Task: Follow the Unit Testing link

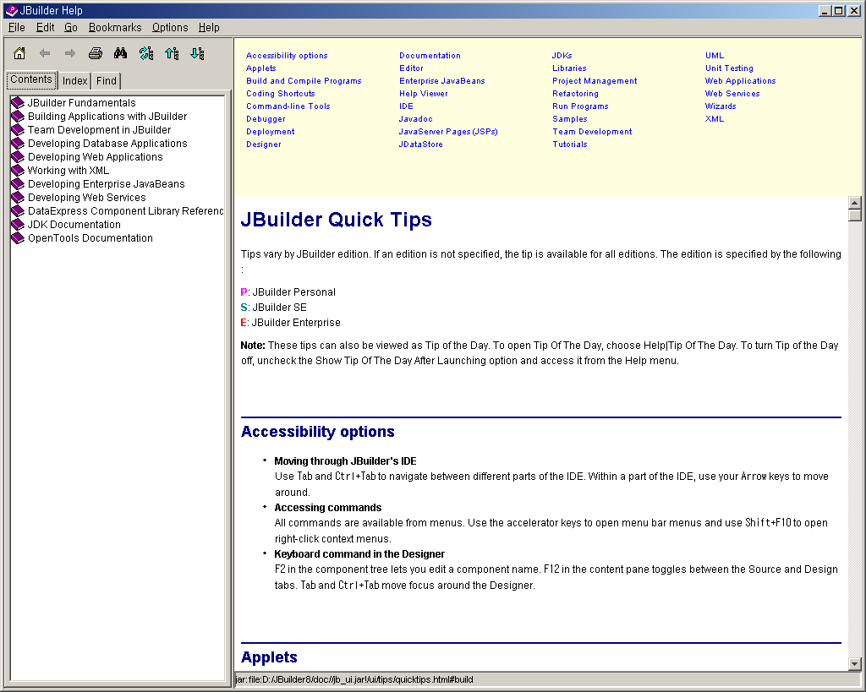Action: click(729, 68)
